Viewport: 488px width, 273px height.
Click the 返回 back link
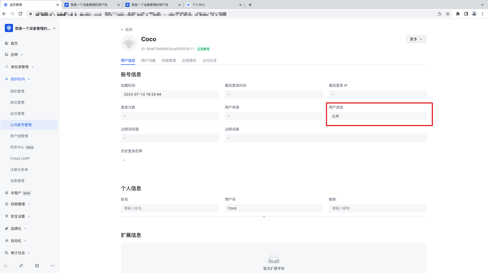tap(127, 29)
